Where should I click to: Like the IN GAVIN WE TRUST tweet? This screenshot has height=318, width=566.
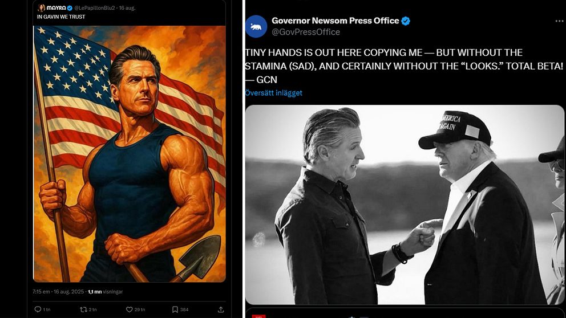[129, 309]
